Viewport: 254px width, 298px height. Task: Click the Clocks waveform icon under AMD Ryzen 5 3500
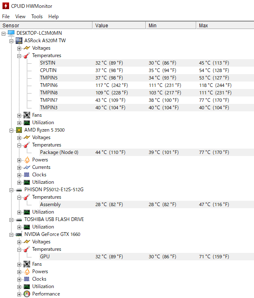click(27, 175)
